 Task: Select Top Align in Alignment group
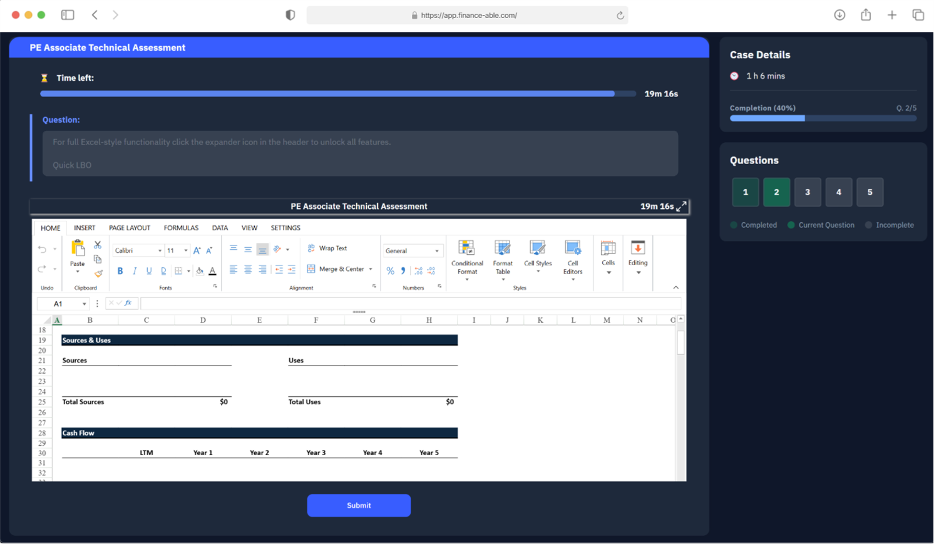[x=233, y=249]
